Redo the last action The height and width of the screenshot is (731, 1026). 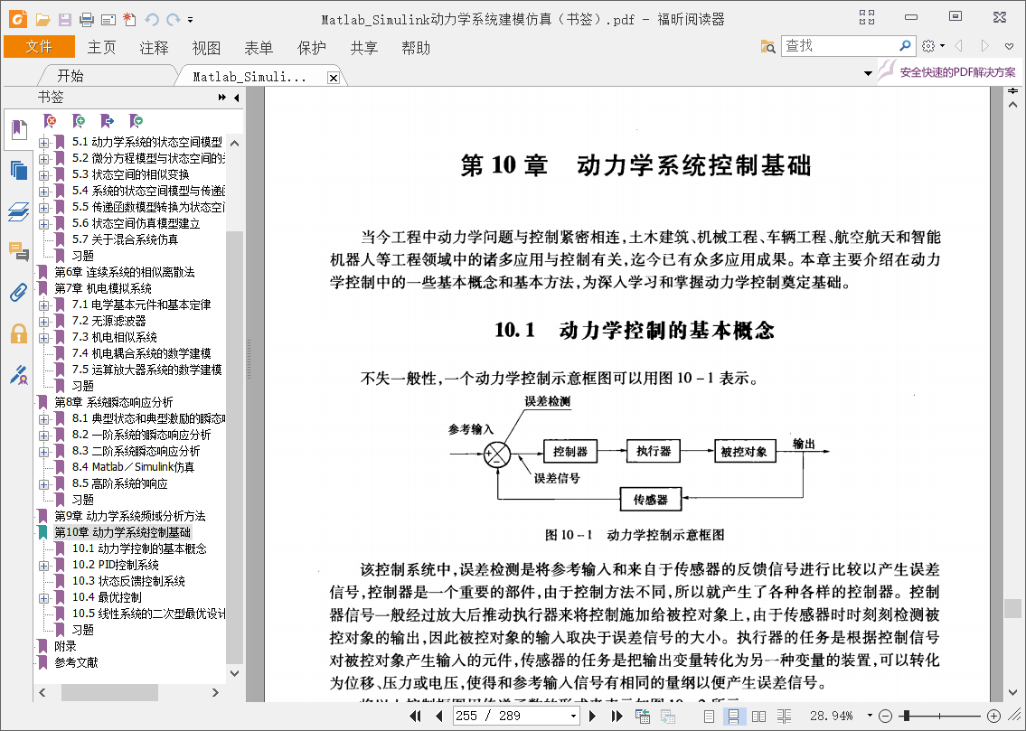click(x=173, y=20)
